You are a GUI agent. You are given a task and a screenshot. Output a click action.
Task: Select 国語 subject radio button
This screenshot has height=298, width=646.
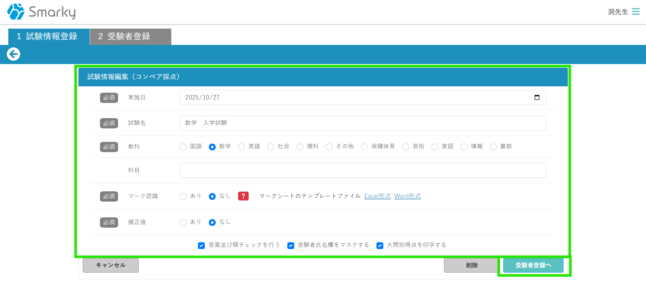pos(183,147)
